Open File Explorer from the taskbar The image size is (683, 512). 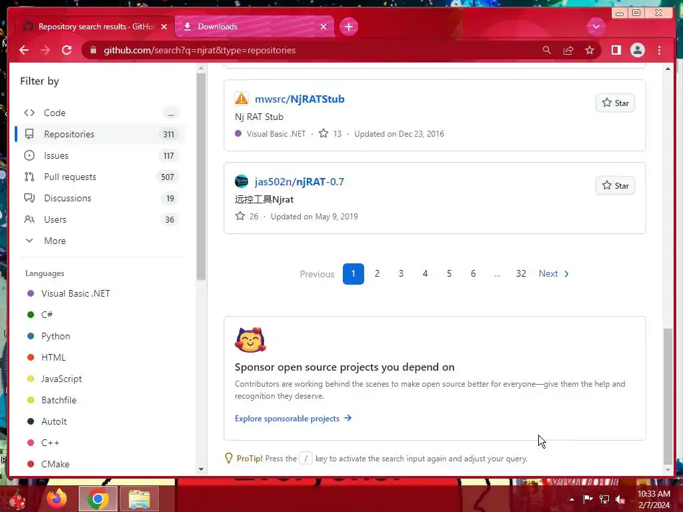pos(139,499)
